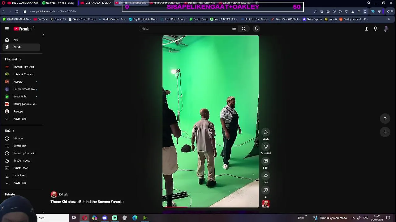The image size is (396, 222).
Task: Open Task View on the taskbar
Action: pyautogui.click(x=74, y=218)
